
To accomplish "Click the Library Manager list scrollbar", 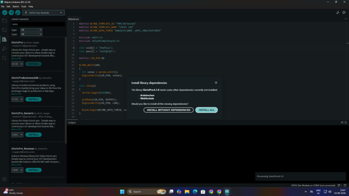I will [66, 90].
